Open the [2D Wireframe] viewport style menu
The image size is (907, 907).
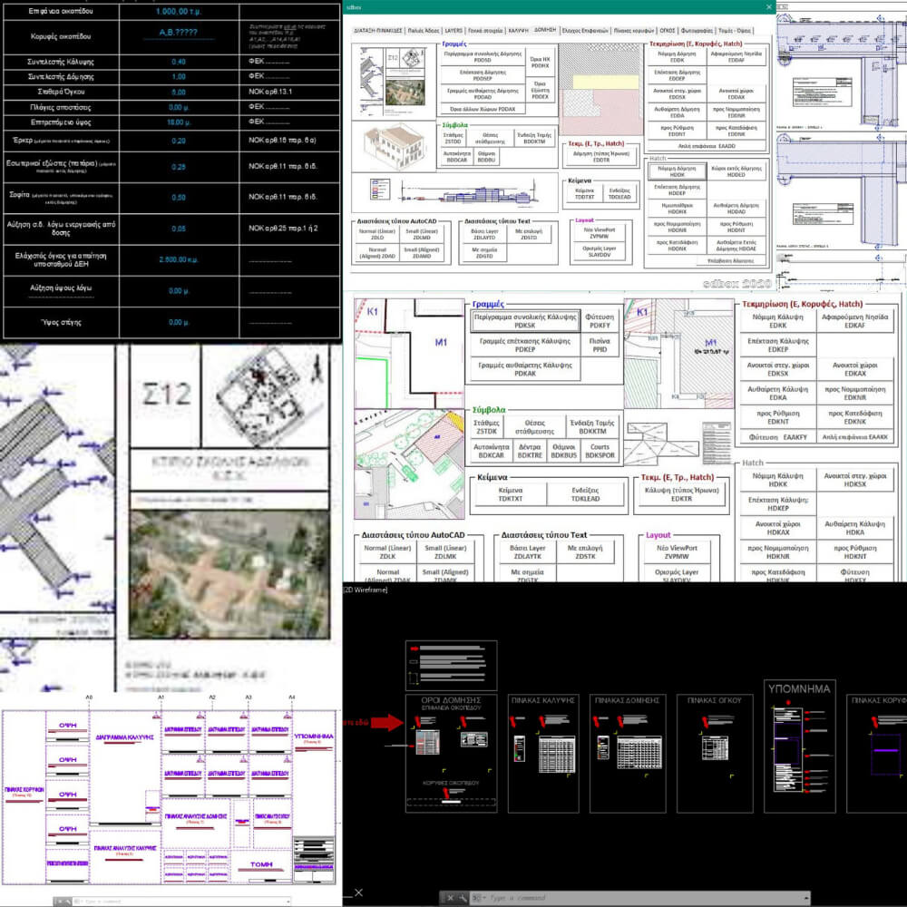tap(366, 590)
